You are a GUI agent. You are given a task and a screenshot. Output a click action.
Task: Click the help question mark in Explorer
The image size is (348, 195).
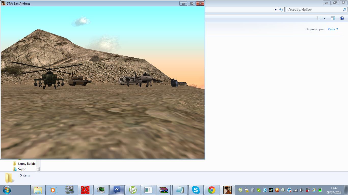(x=342, y=18)
